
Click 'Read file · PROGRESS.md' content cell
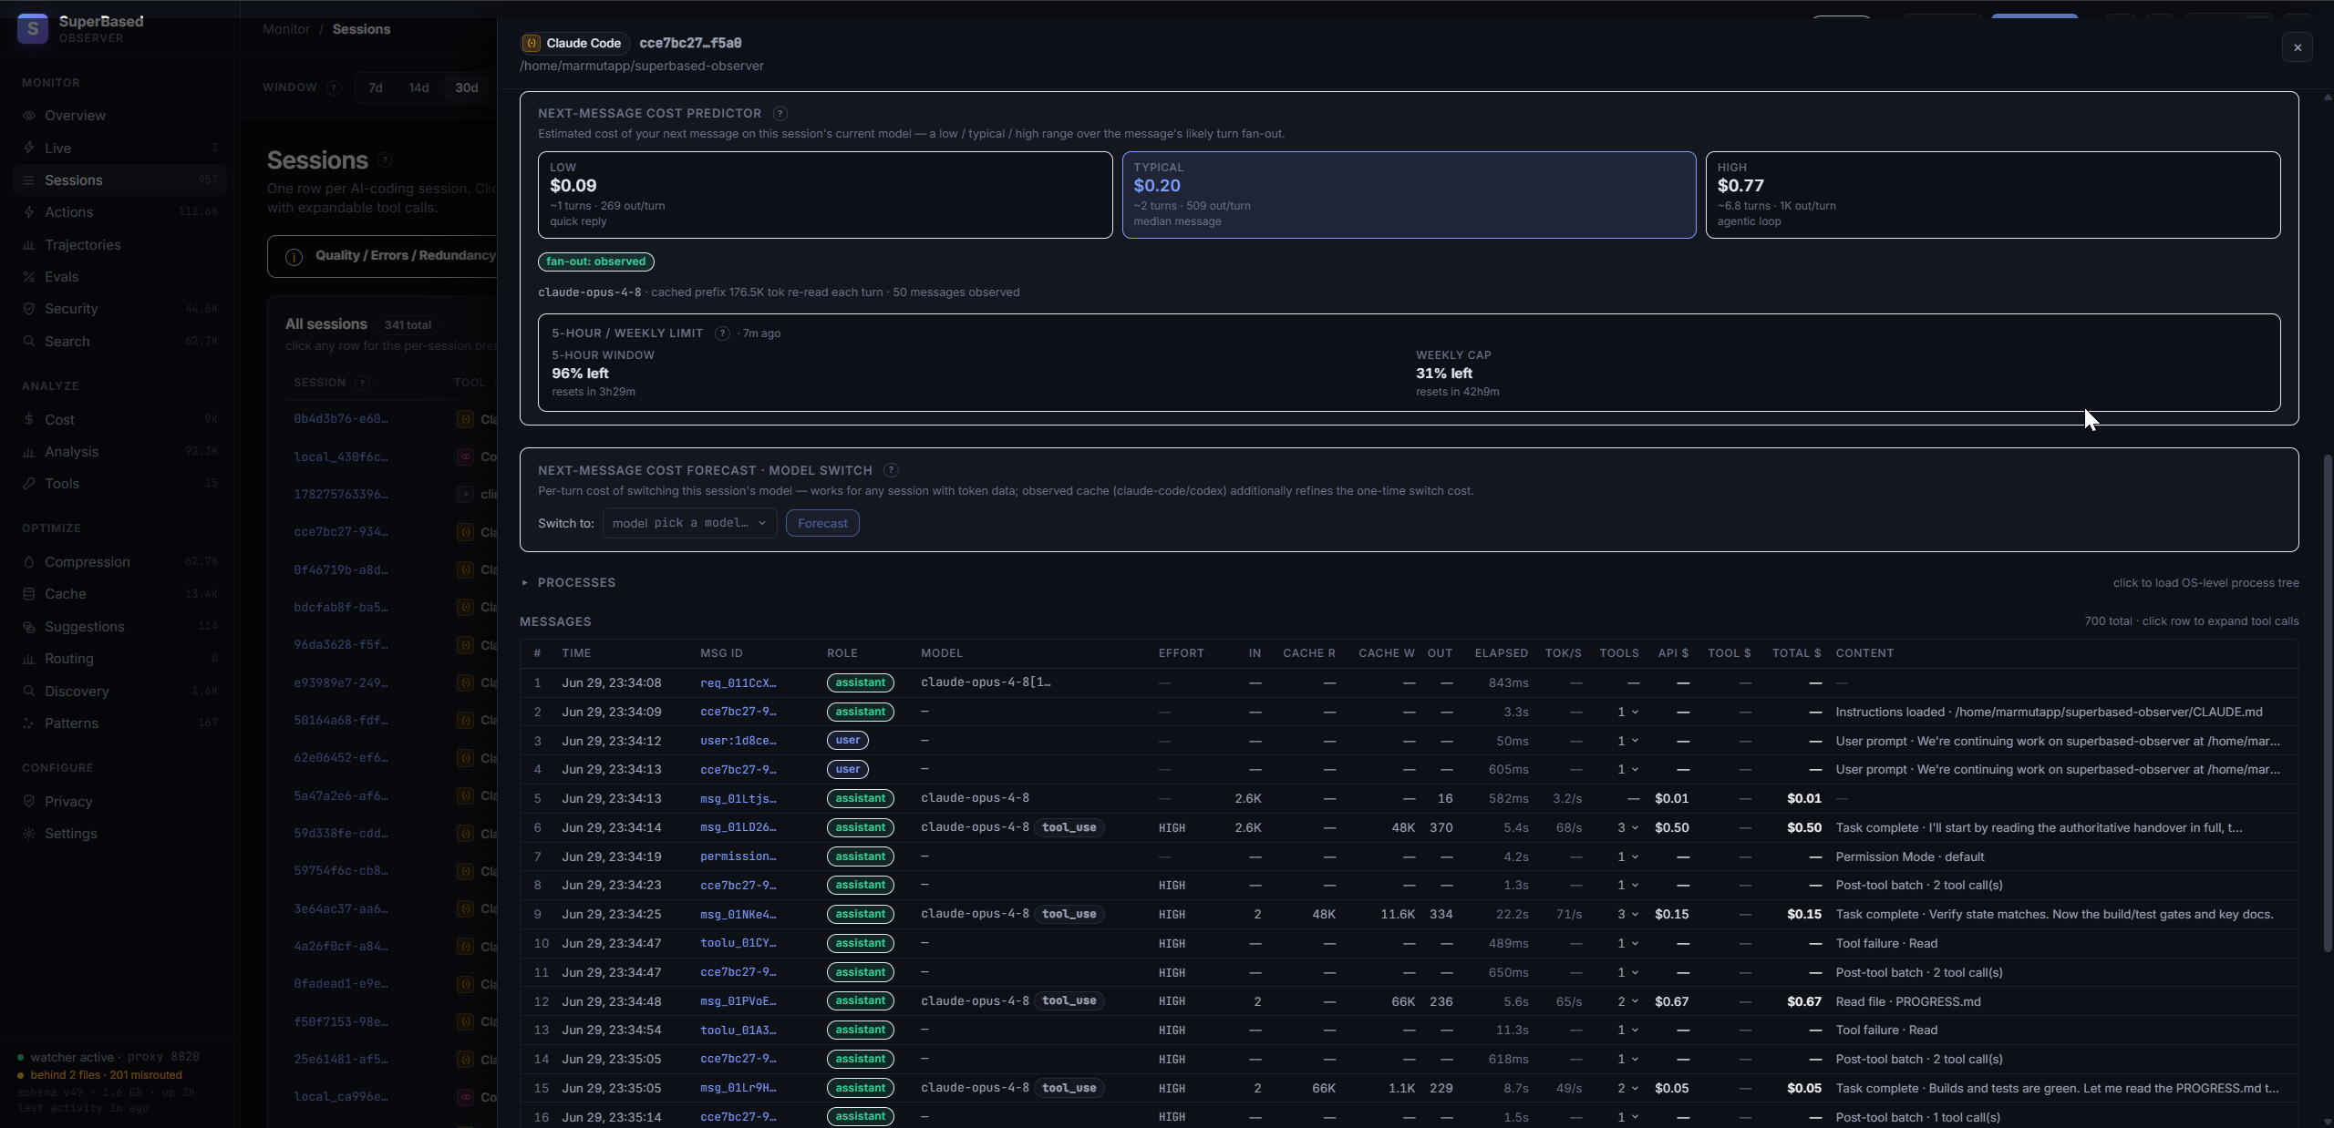point(1908,1001)
